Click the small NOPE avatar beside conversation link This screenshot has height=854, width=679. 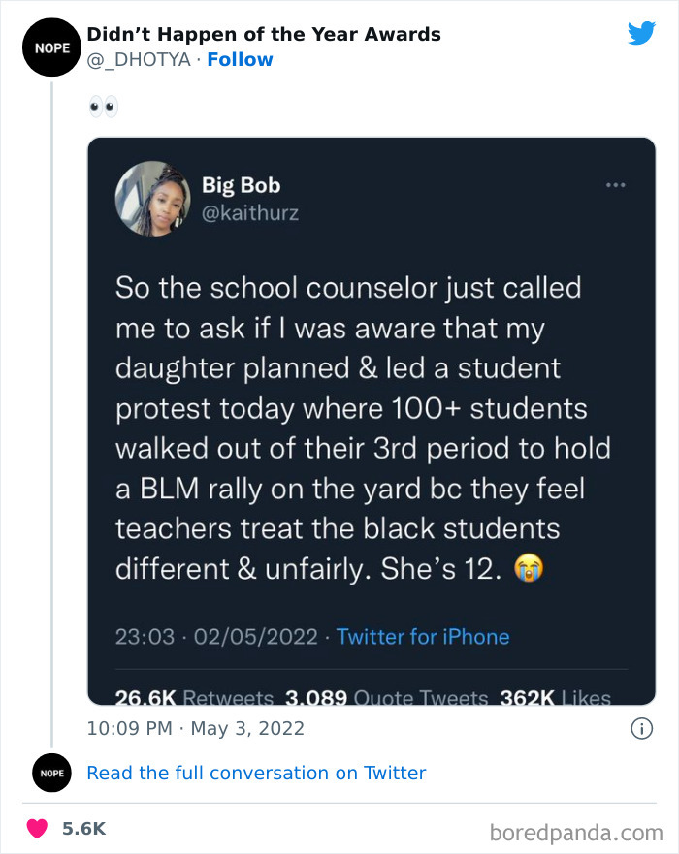click(x=51, y=773)
